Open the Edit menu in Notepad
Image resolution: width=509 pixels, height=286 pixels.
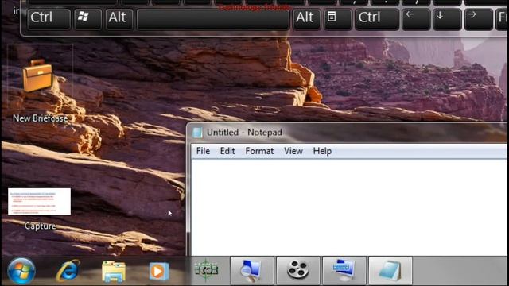pos(227,151)
